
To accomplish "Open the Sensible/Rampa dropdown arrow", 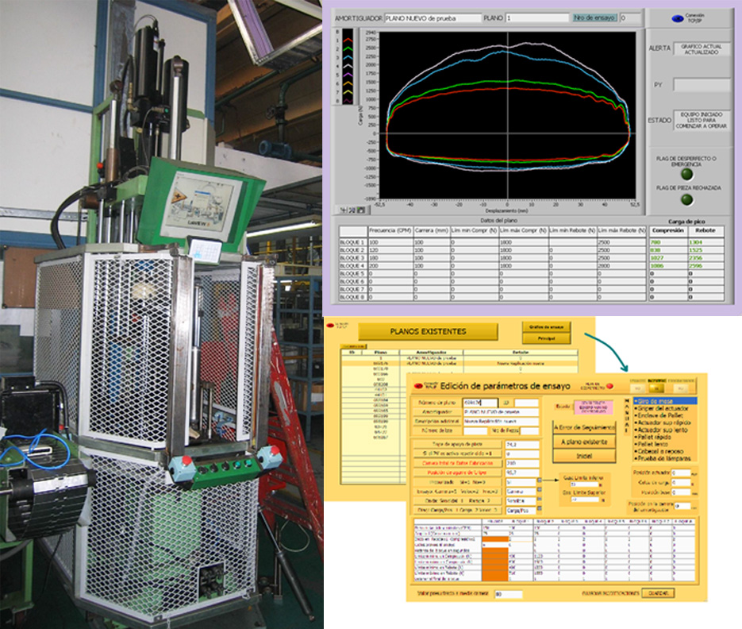I will [539, 500].
